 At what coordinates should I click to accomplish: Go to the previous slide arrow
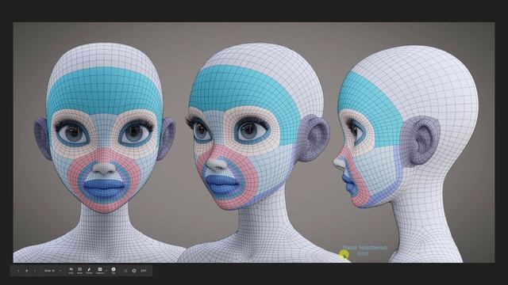pyautogui.click(x=18, y=271)
